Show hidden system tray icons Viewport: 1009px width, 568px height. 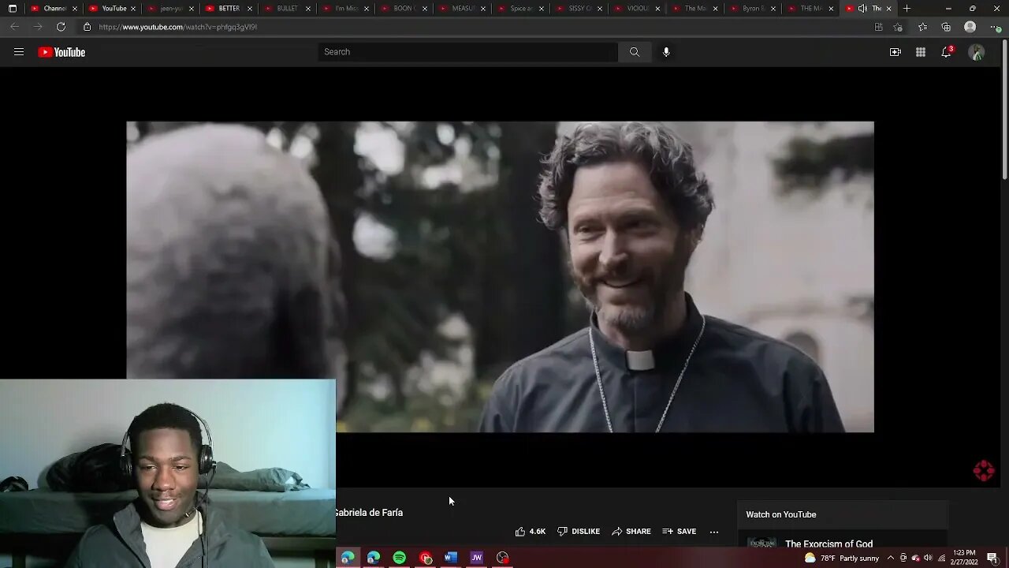click(891, 558)
